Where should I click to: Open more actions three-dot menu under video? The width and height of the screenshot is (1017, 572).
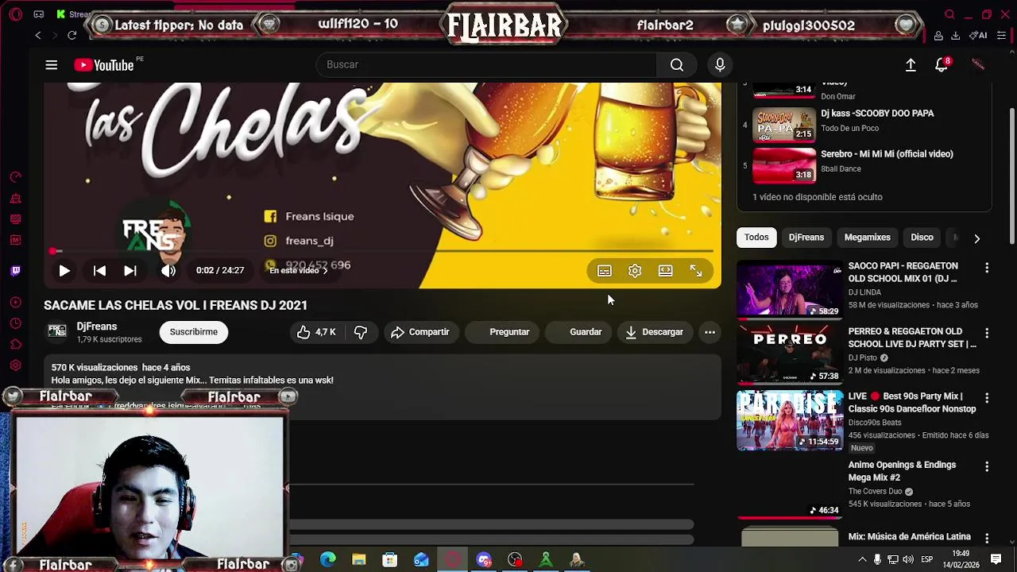[710, 332]
